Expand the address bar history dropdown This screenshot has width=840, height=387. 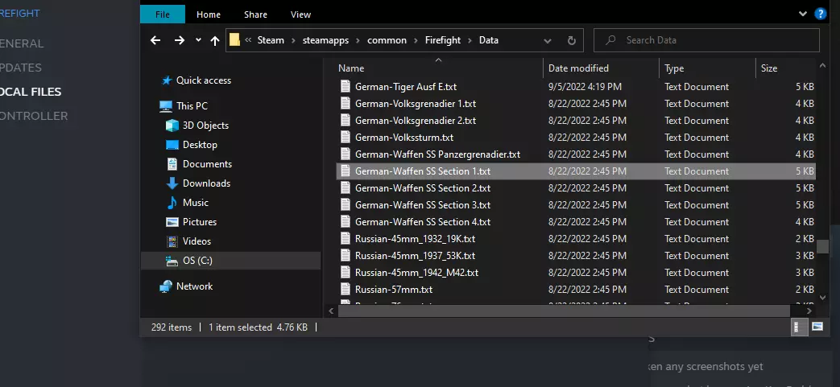tap(547, 41)
